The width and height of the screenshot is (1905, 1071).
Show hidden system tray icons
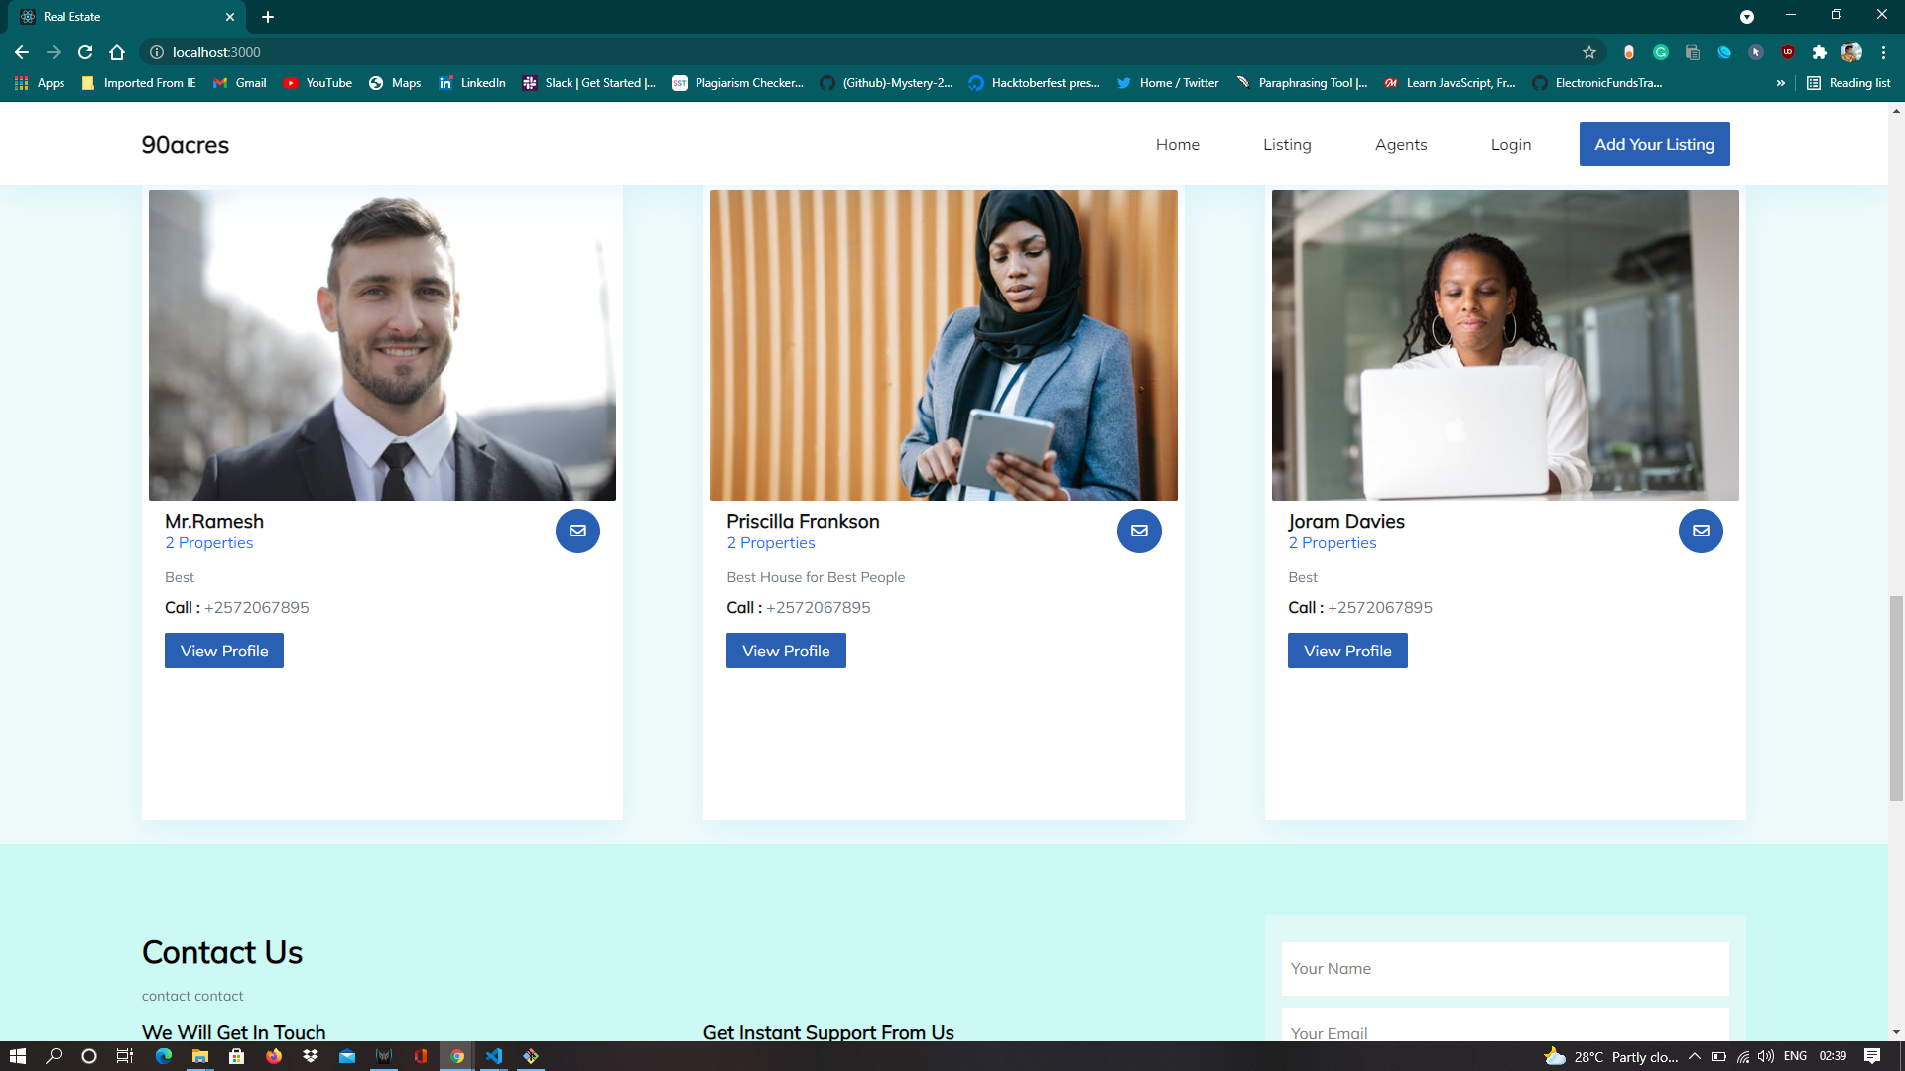click(1694, 1056)
